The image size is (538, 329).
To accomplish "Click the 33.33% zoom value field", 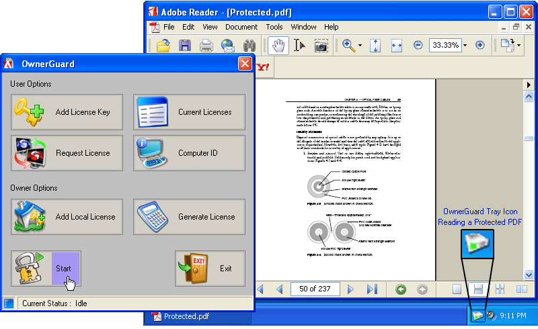I will tap(445, 45).
